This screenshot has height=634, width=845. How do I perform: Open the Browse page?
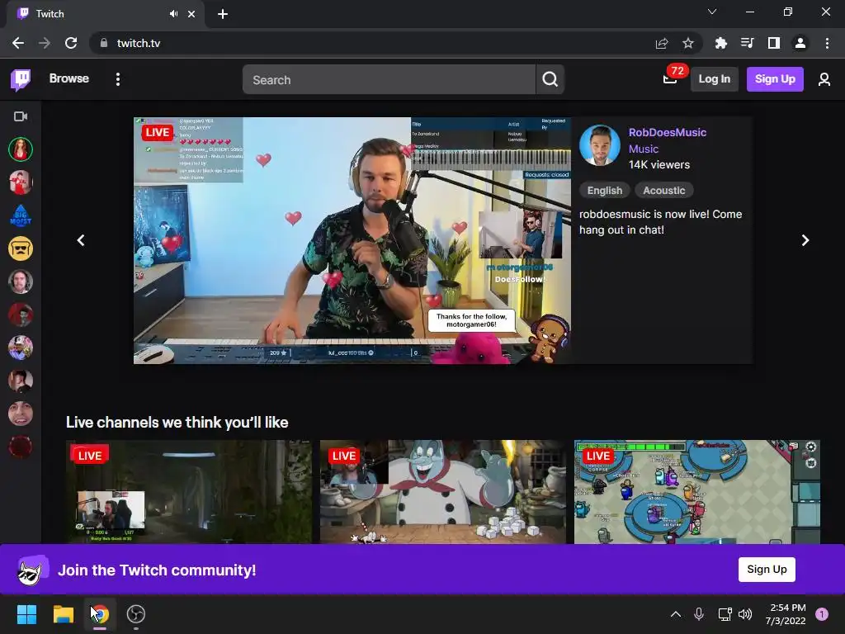(x=69, y=78)
